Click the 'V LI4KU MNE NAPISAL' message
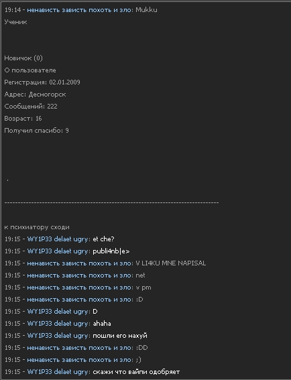 tap(171, 263)
